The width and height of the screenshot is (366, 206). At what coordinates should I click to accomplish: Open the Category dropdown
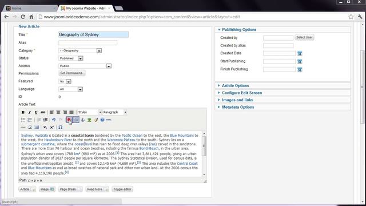[x=80, y=50]
